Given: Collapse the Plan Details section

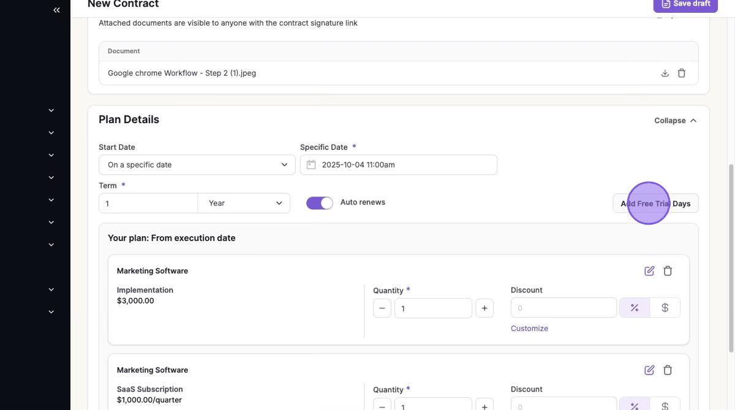Looking at the screenshot, I should tap(675, 121).
